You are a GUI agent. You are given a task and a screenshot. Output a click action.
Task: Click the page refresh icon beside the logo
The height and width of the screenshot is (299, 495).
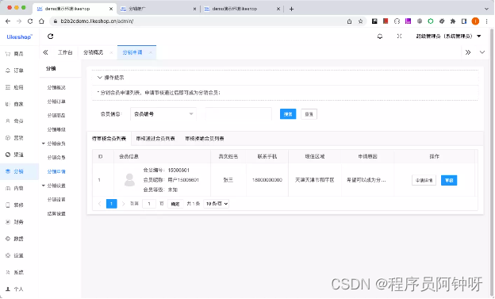(51, 36)
